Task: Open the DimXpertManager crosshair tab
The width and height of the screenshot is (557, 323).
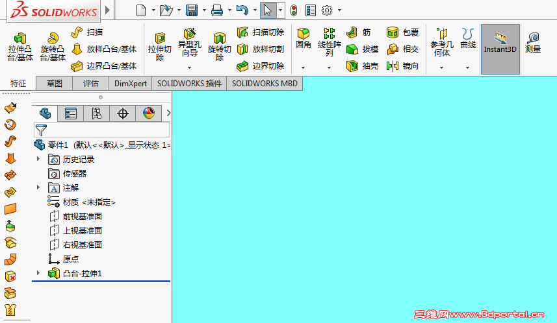Action: click(x=123, y=114)
